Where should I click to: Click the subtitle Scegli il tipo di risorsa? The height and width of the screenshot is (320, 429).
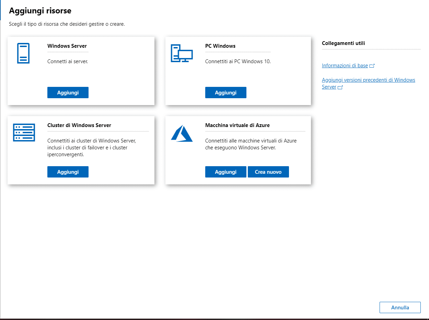(x=67, y=25)
